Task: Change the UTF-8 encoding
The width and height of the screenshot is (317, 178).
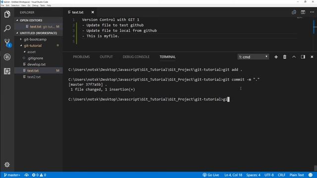Action: [269, 175]
